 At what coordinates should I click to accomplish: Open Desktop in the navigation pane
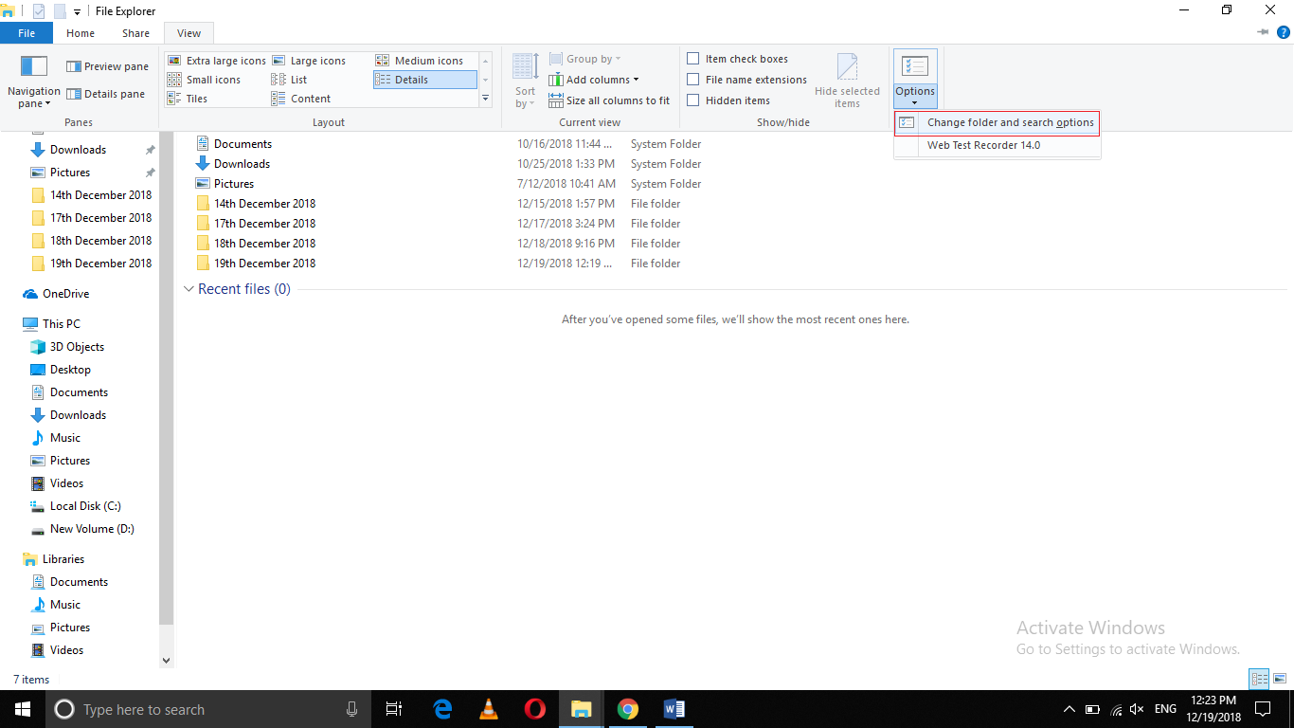70,370
